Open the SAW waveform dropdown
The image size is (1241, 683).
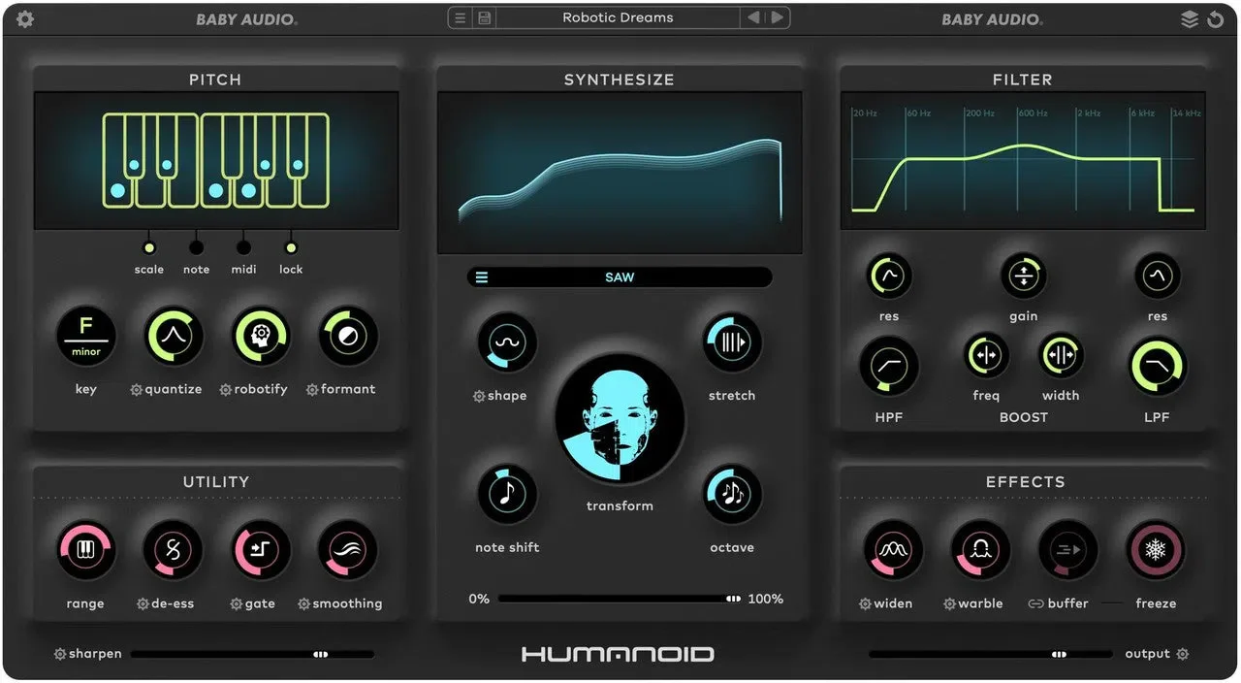[x=620, y=277]
